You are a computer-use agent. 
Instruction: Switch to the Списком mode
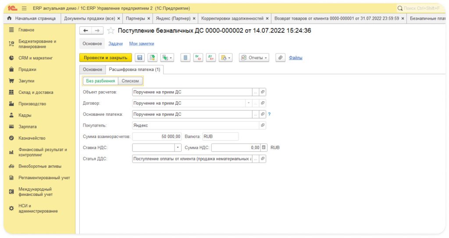tap(130, 81)
